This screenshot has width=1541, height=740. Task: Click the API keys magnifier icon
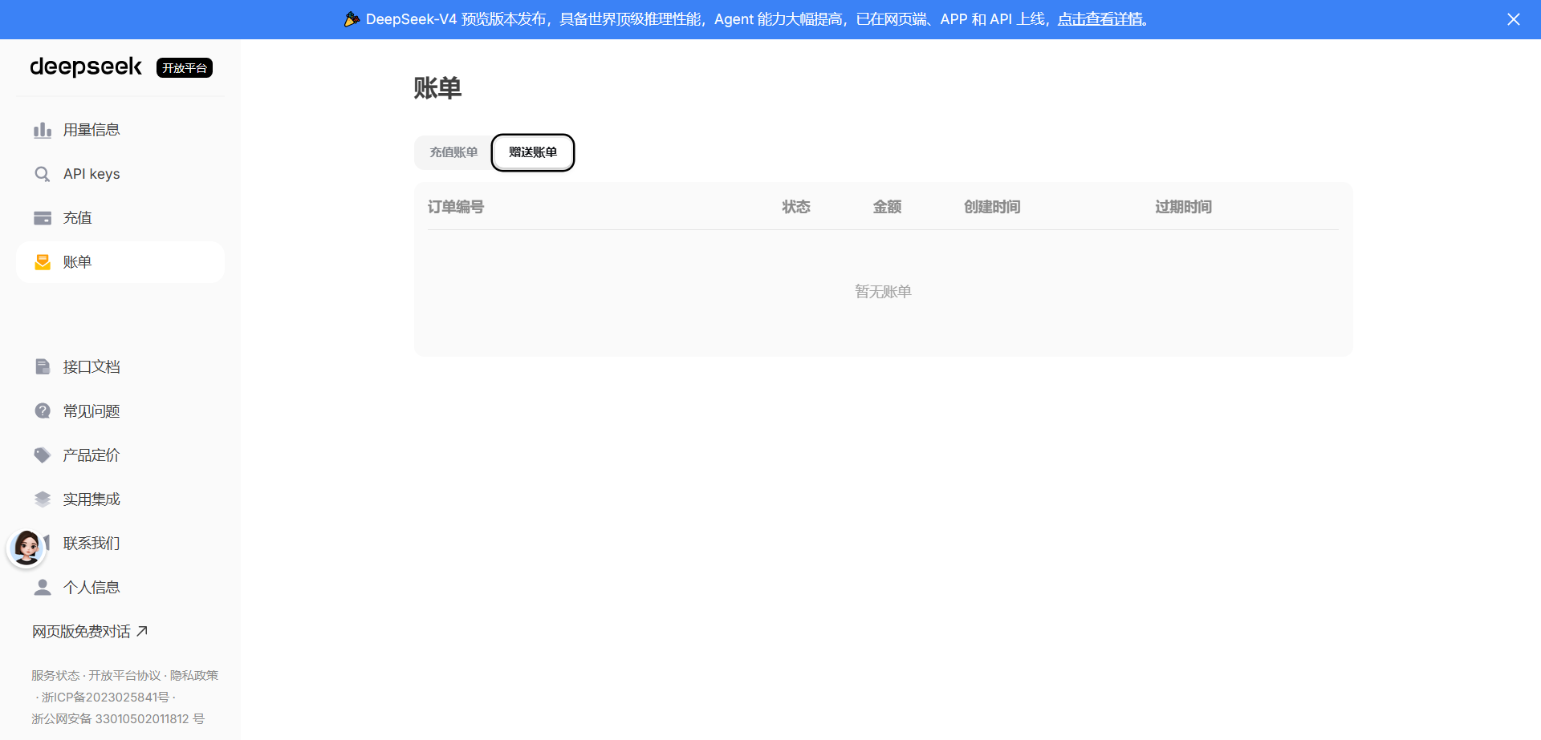tap(43, 174)
